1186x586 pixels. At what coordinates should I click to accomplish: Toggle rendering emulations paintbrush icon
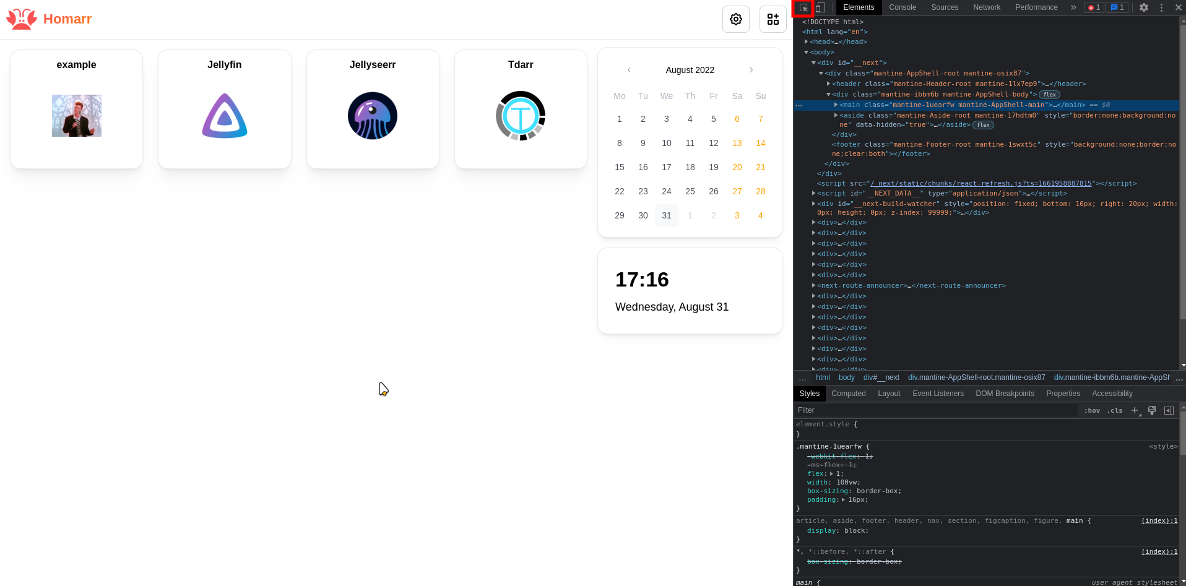[x=1152, y=410]
